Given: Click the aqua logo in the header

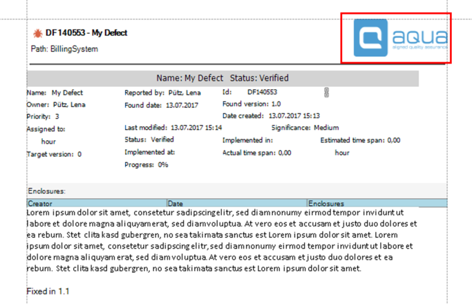Looking at the screenshot, I should 402,38.
